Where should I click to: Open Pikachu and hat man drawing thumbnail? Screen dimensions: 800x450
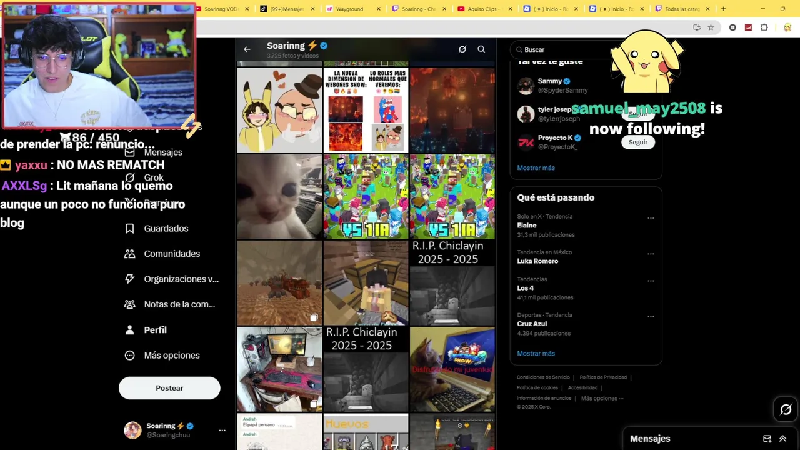[279, 110]
